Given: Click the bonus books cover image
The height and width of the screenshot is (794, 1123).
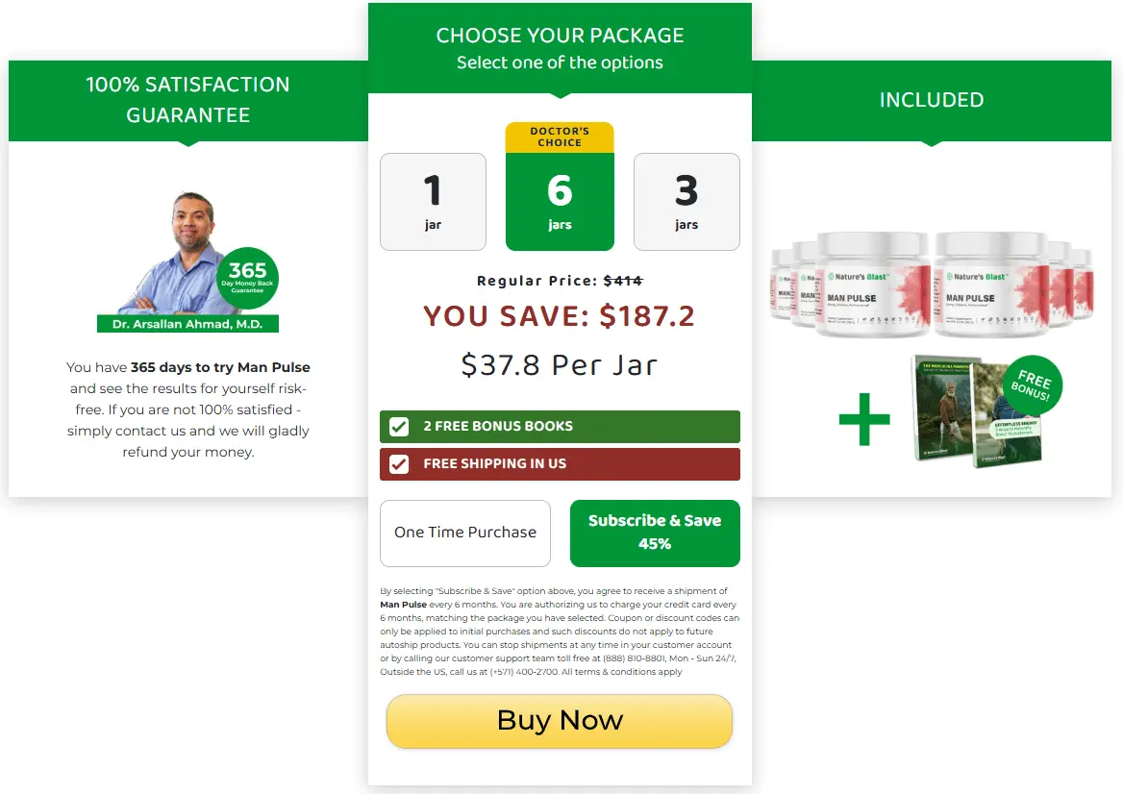Looking at the screenshot, I should pyautogui.click(x=976, y=411).
